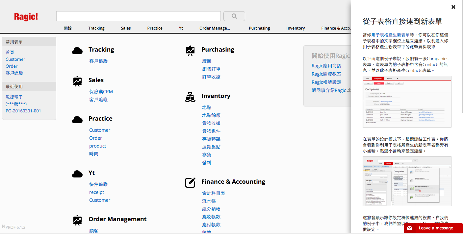Open the Ragic應用商店 link

click(326, 66)
